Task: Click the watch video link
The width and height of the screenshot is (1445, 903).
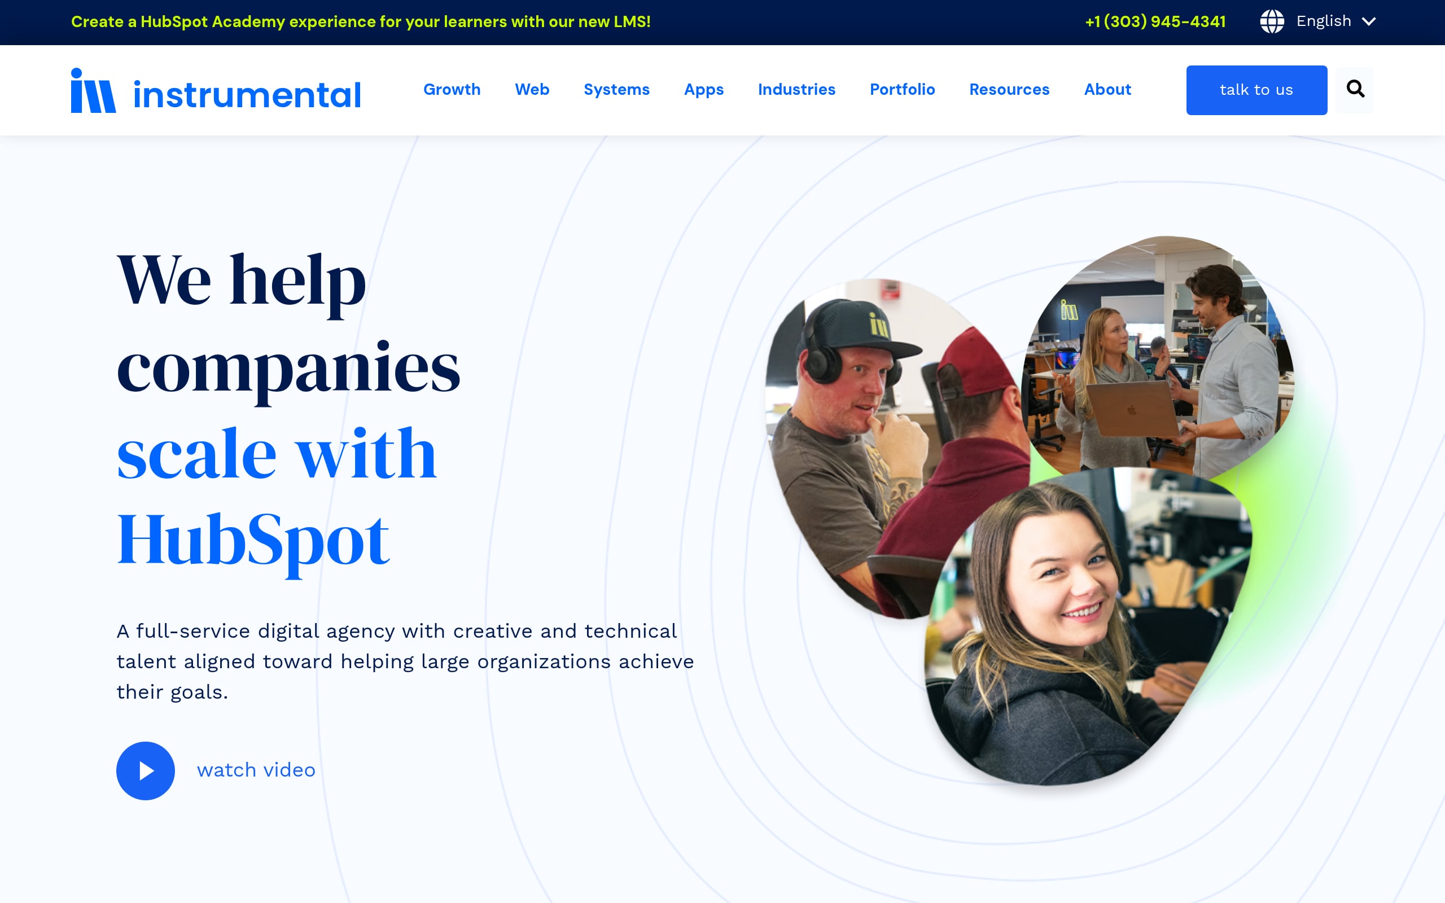Action: [256, 770]
